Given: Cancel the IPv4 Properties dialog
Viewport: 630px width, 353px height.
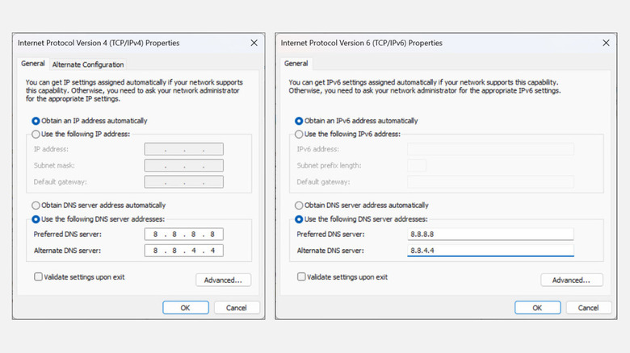Looking at the screenshot, I should pyautogui.click(x=236, y=308).
